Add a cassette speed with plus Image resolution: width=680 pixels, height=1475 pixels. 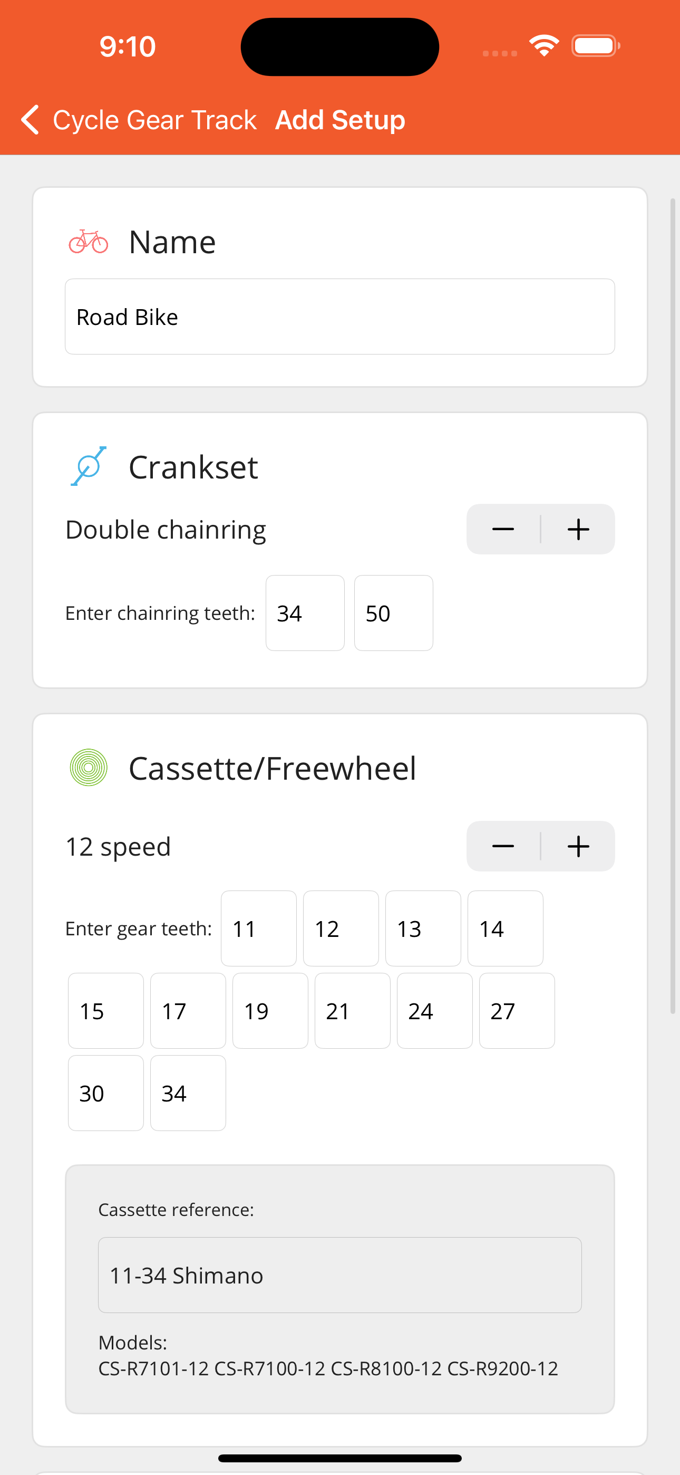[x=578, y=846]
